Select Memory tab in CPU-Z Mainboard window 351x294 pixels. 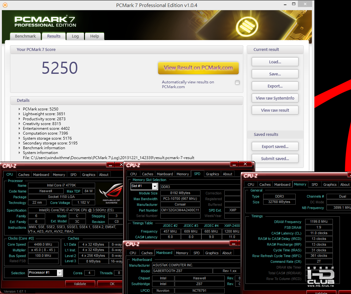pos(182,253)
